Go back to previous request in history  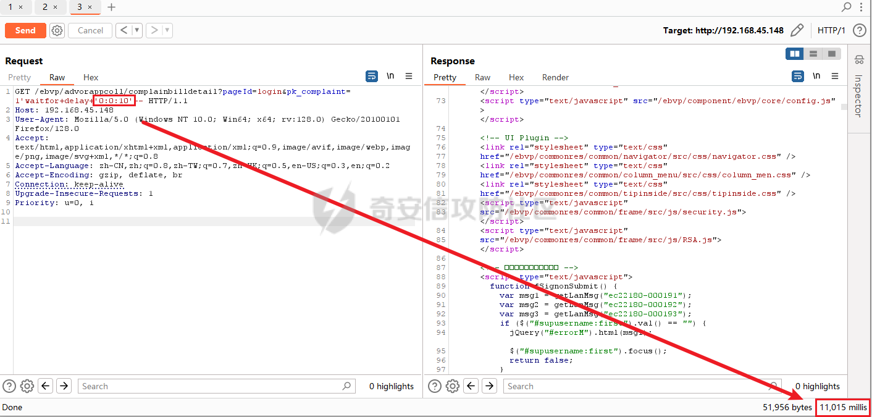(124, 30)
